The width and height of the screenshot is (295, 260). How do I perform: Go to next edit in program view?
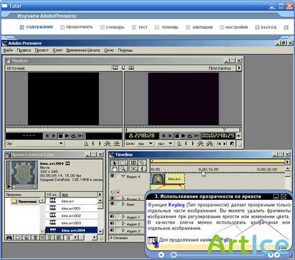(x=225, y=143)
